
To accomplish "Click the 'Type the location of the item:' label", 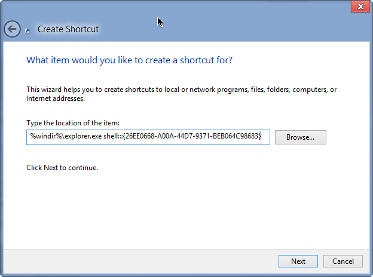I will point(73,123).
